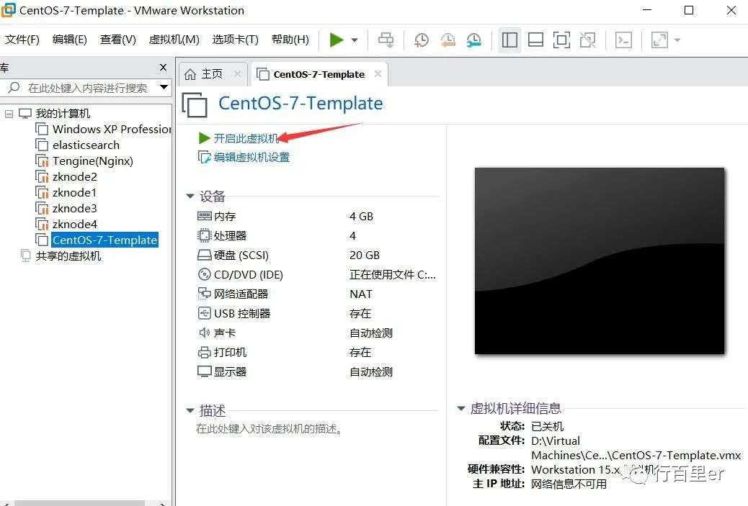Screen dimensions: 748x506
Task: Click the 开启此虚拟机 link
Action: pyautogui.click(x=246, y=138)
